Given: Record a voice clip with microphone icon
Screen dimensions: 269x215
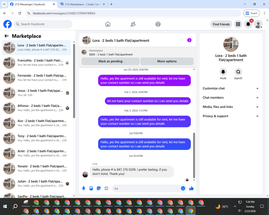Looking at the screenshot, I should [x=83, y=188].
